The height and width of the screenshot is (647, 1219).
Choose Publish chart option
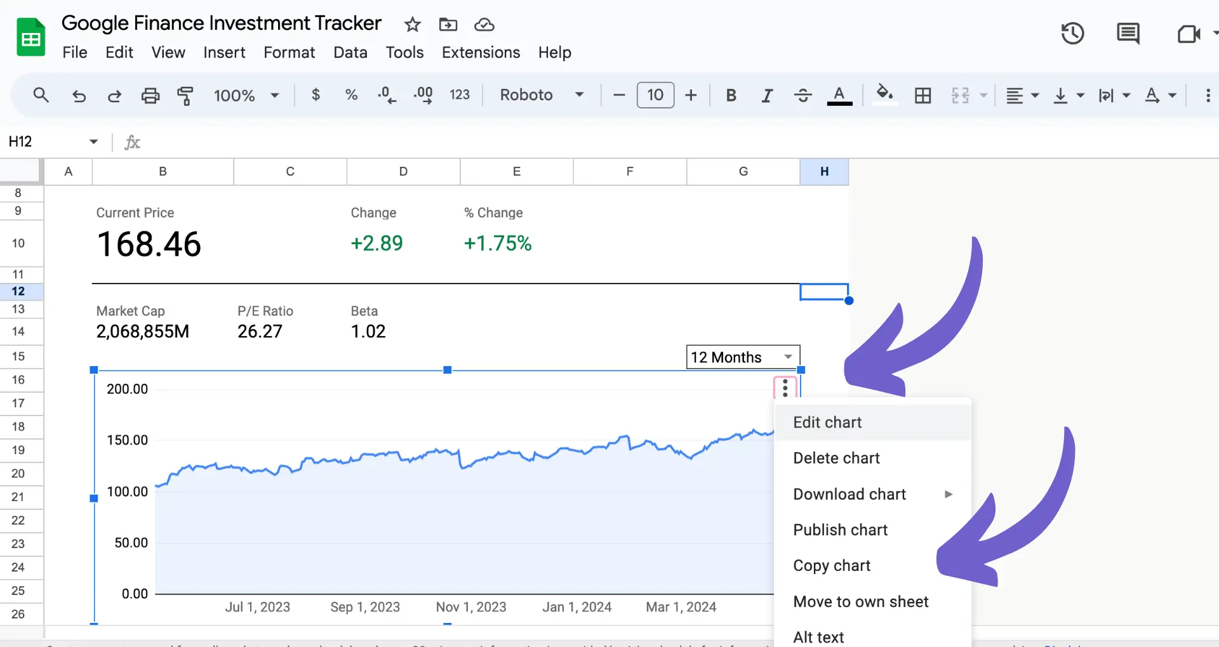[873, 530]
